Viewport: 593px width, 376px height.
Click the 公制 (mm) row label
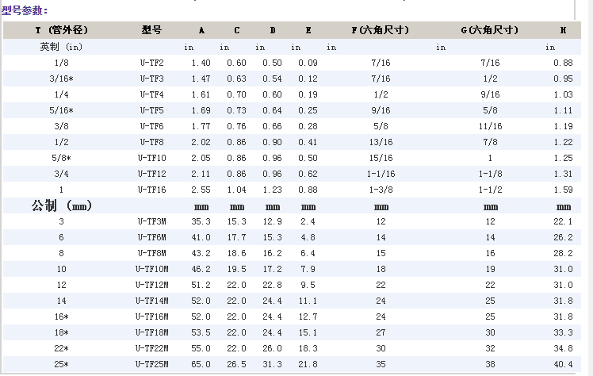[x=61, y=206]
